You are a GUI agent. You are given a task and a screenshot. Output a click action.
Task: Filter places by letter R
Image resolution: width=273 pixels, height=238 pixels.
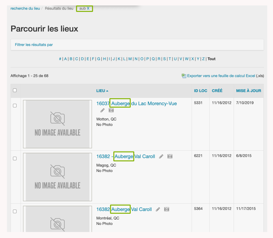coord(159,59)
